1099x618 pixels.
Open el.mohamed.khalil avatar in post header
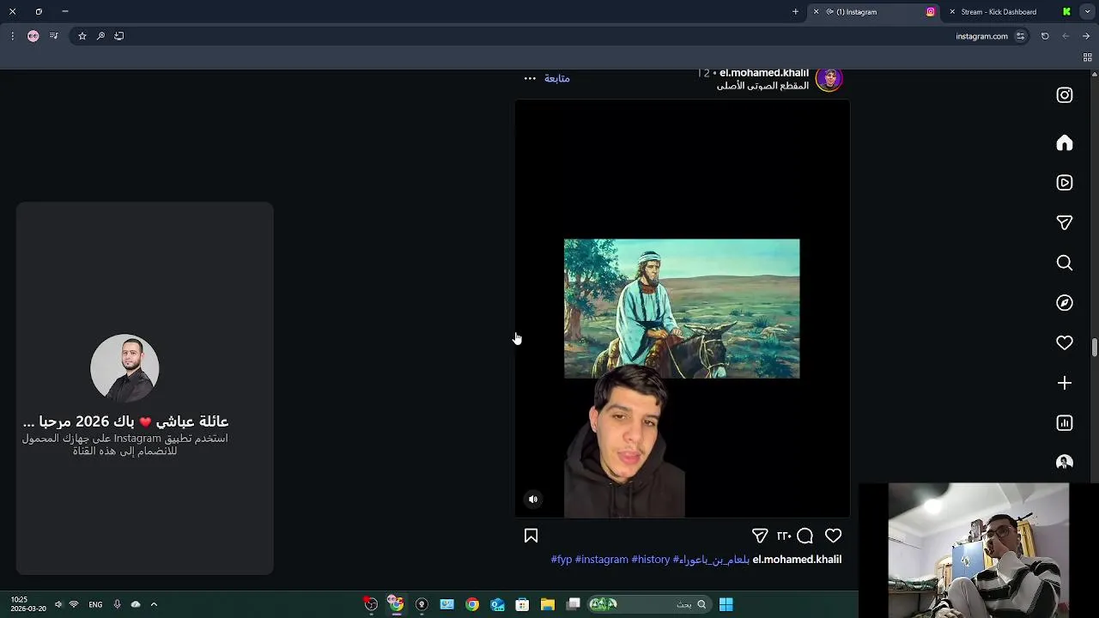coord(829,79)
